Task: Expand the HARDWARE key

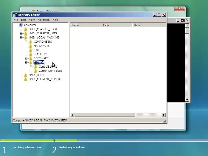Action: (x=26, y=46)
